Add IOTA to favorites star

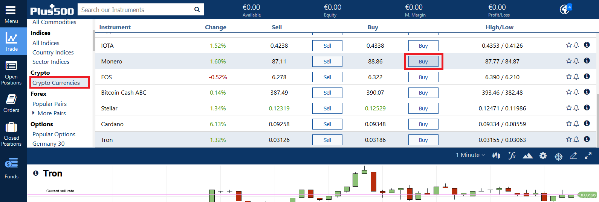coord(569,45)
